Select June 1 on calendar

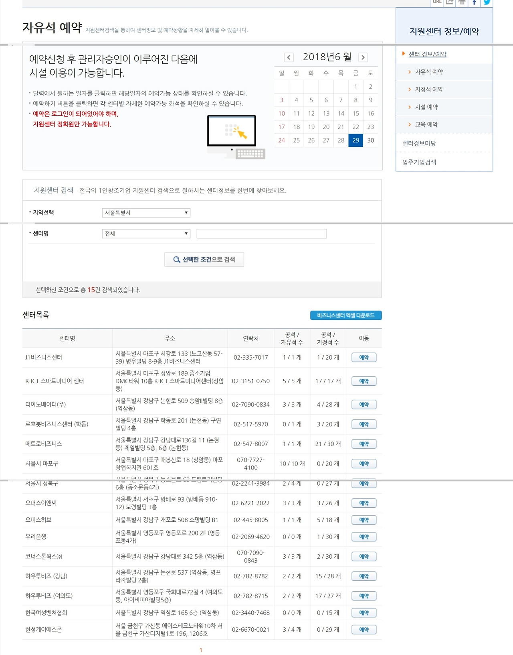click(x=356, y=87)
